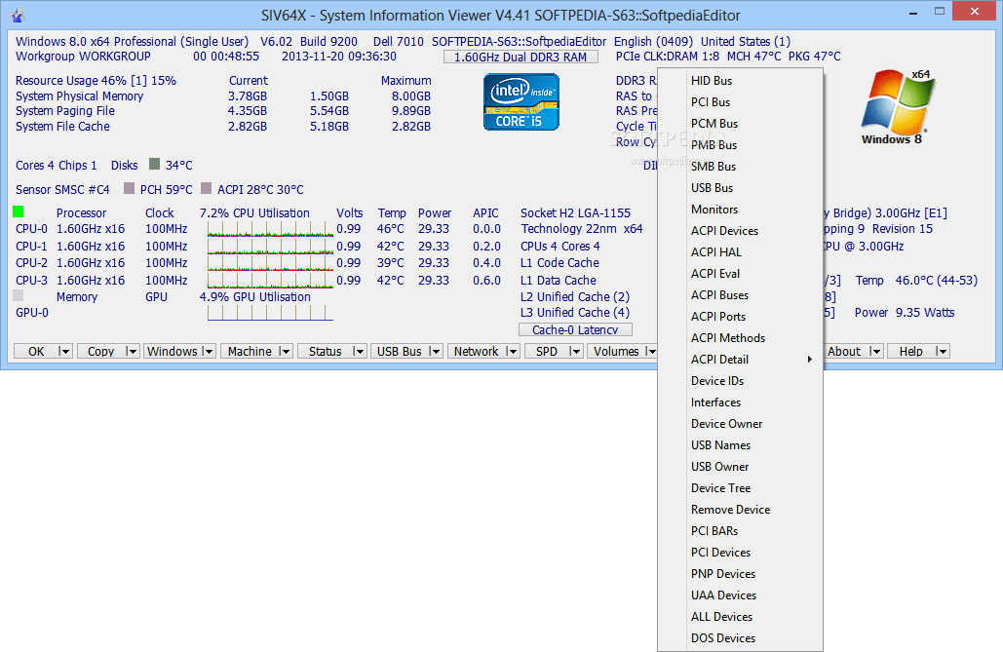
Task: Select ACPI Ports menu entry
Action: tap(740, 316)
